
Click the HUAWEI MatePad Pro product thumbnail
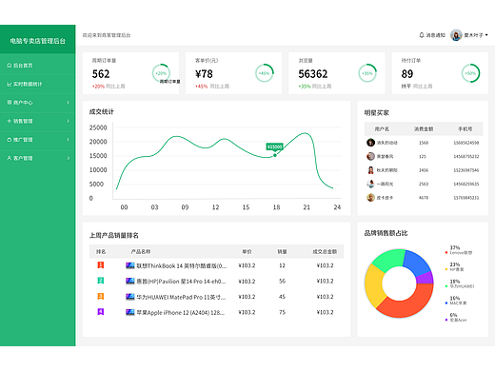(x=130, y=297)
